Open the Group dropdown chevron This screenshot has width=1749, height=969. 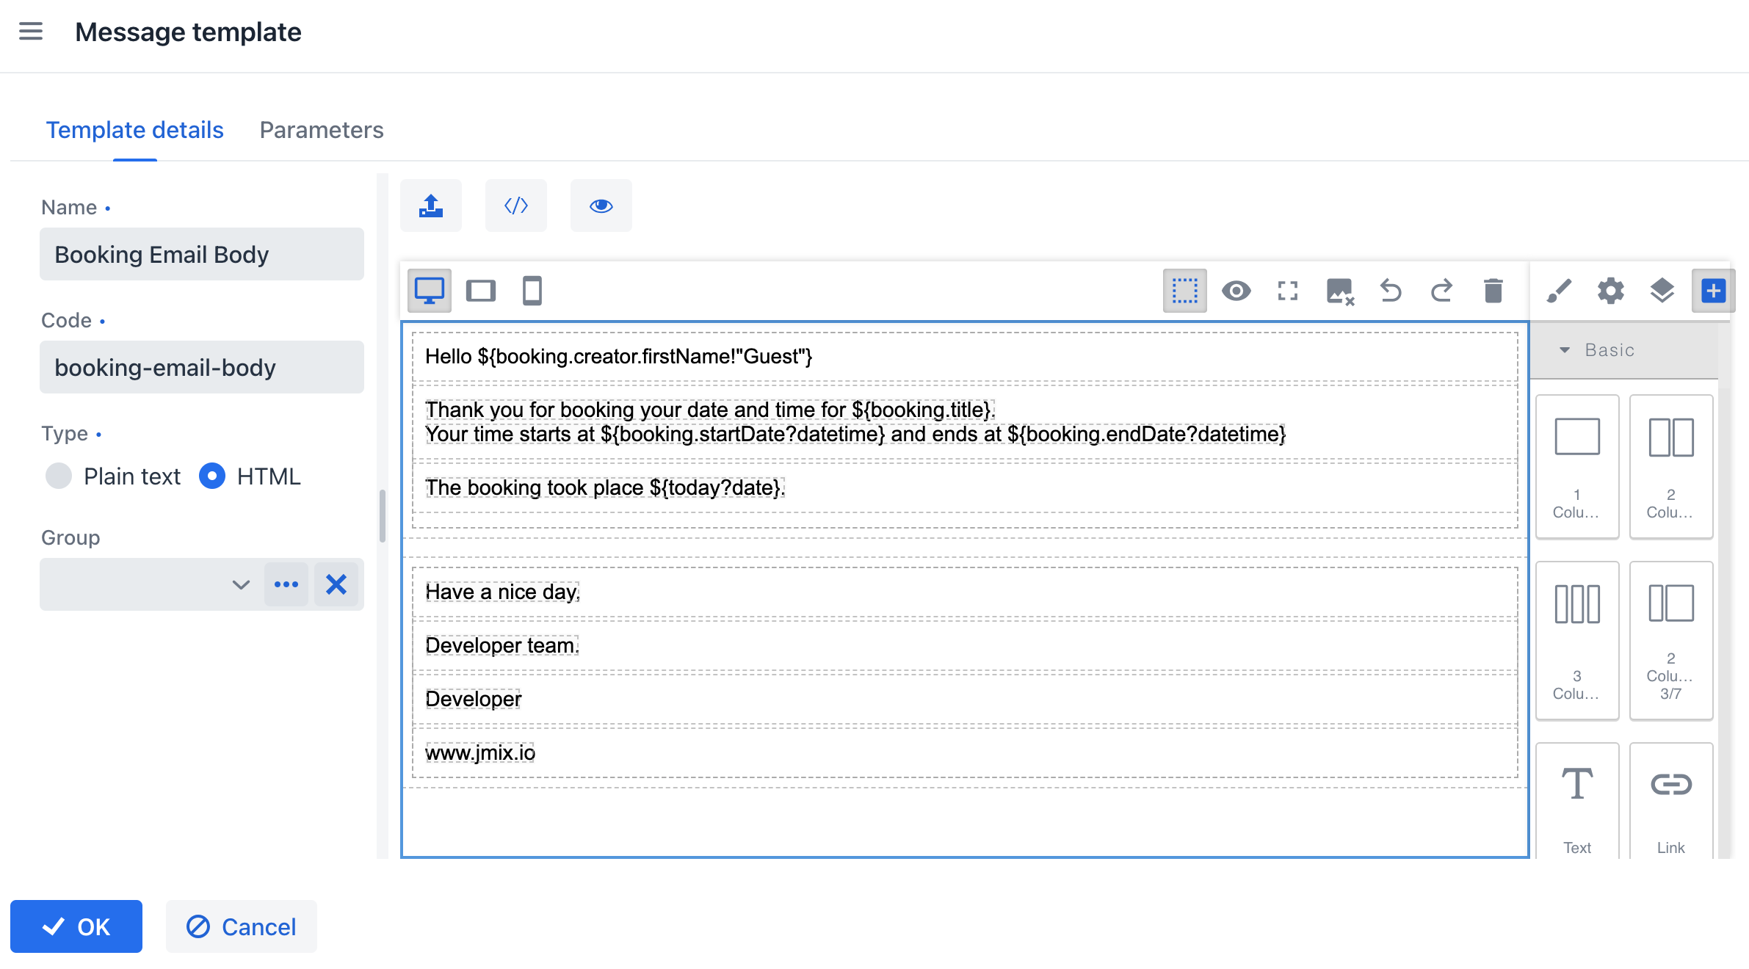[x=241, y=584]
